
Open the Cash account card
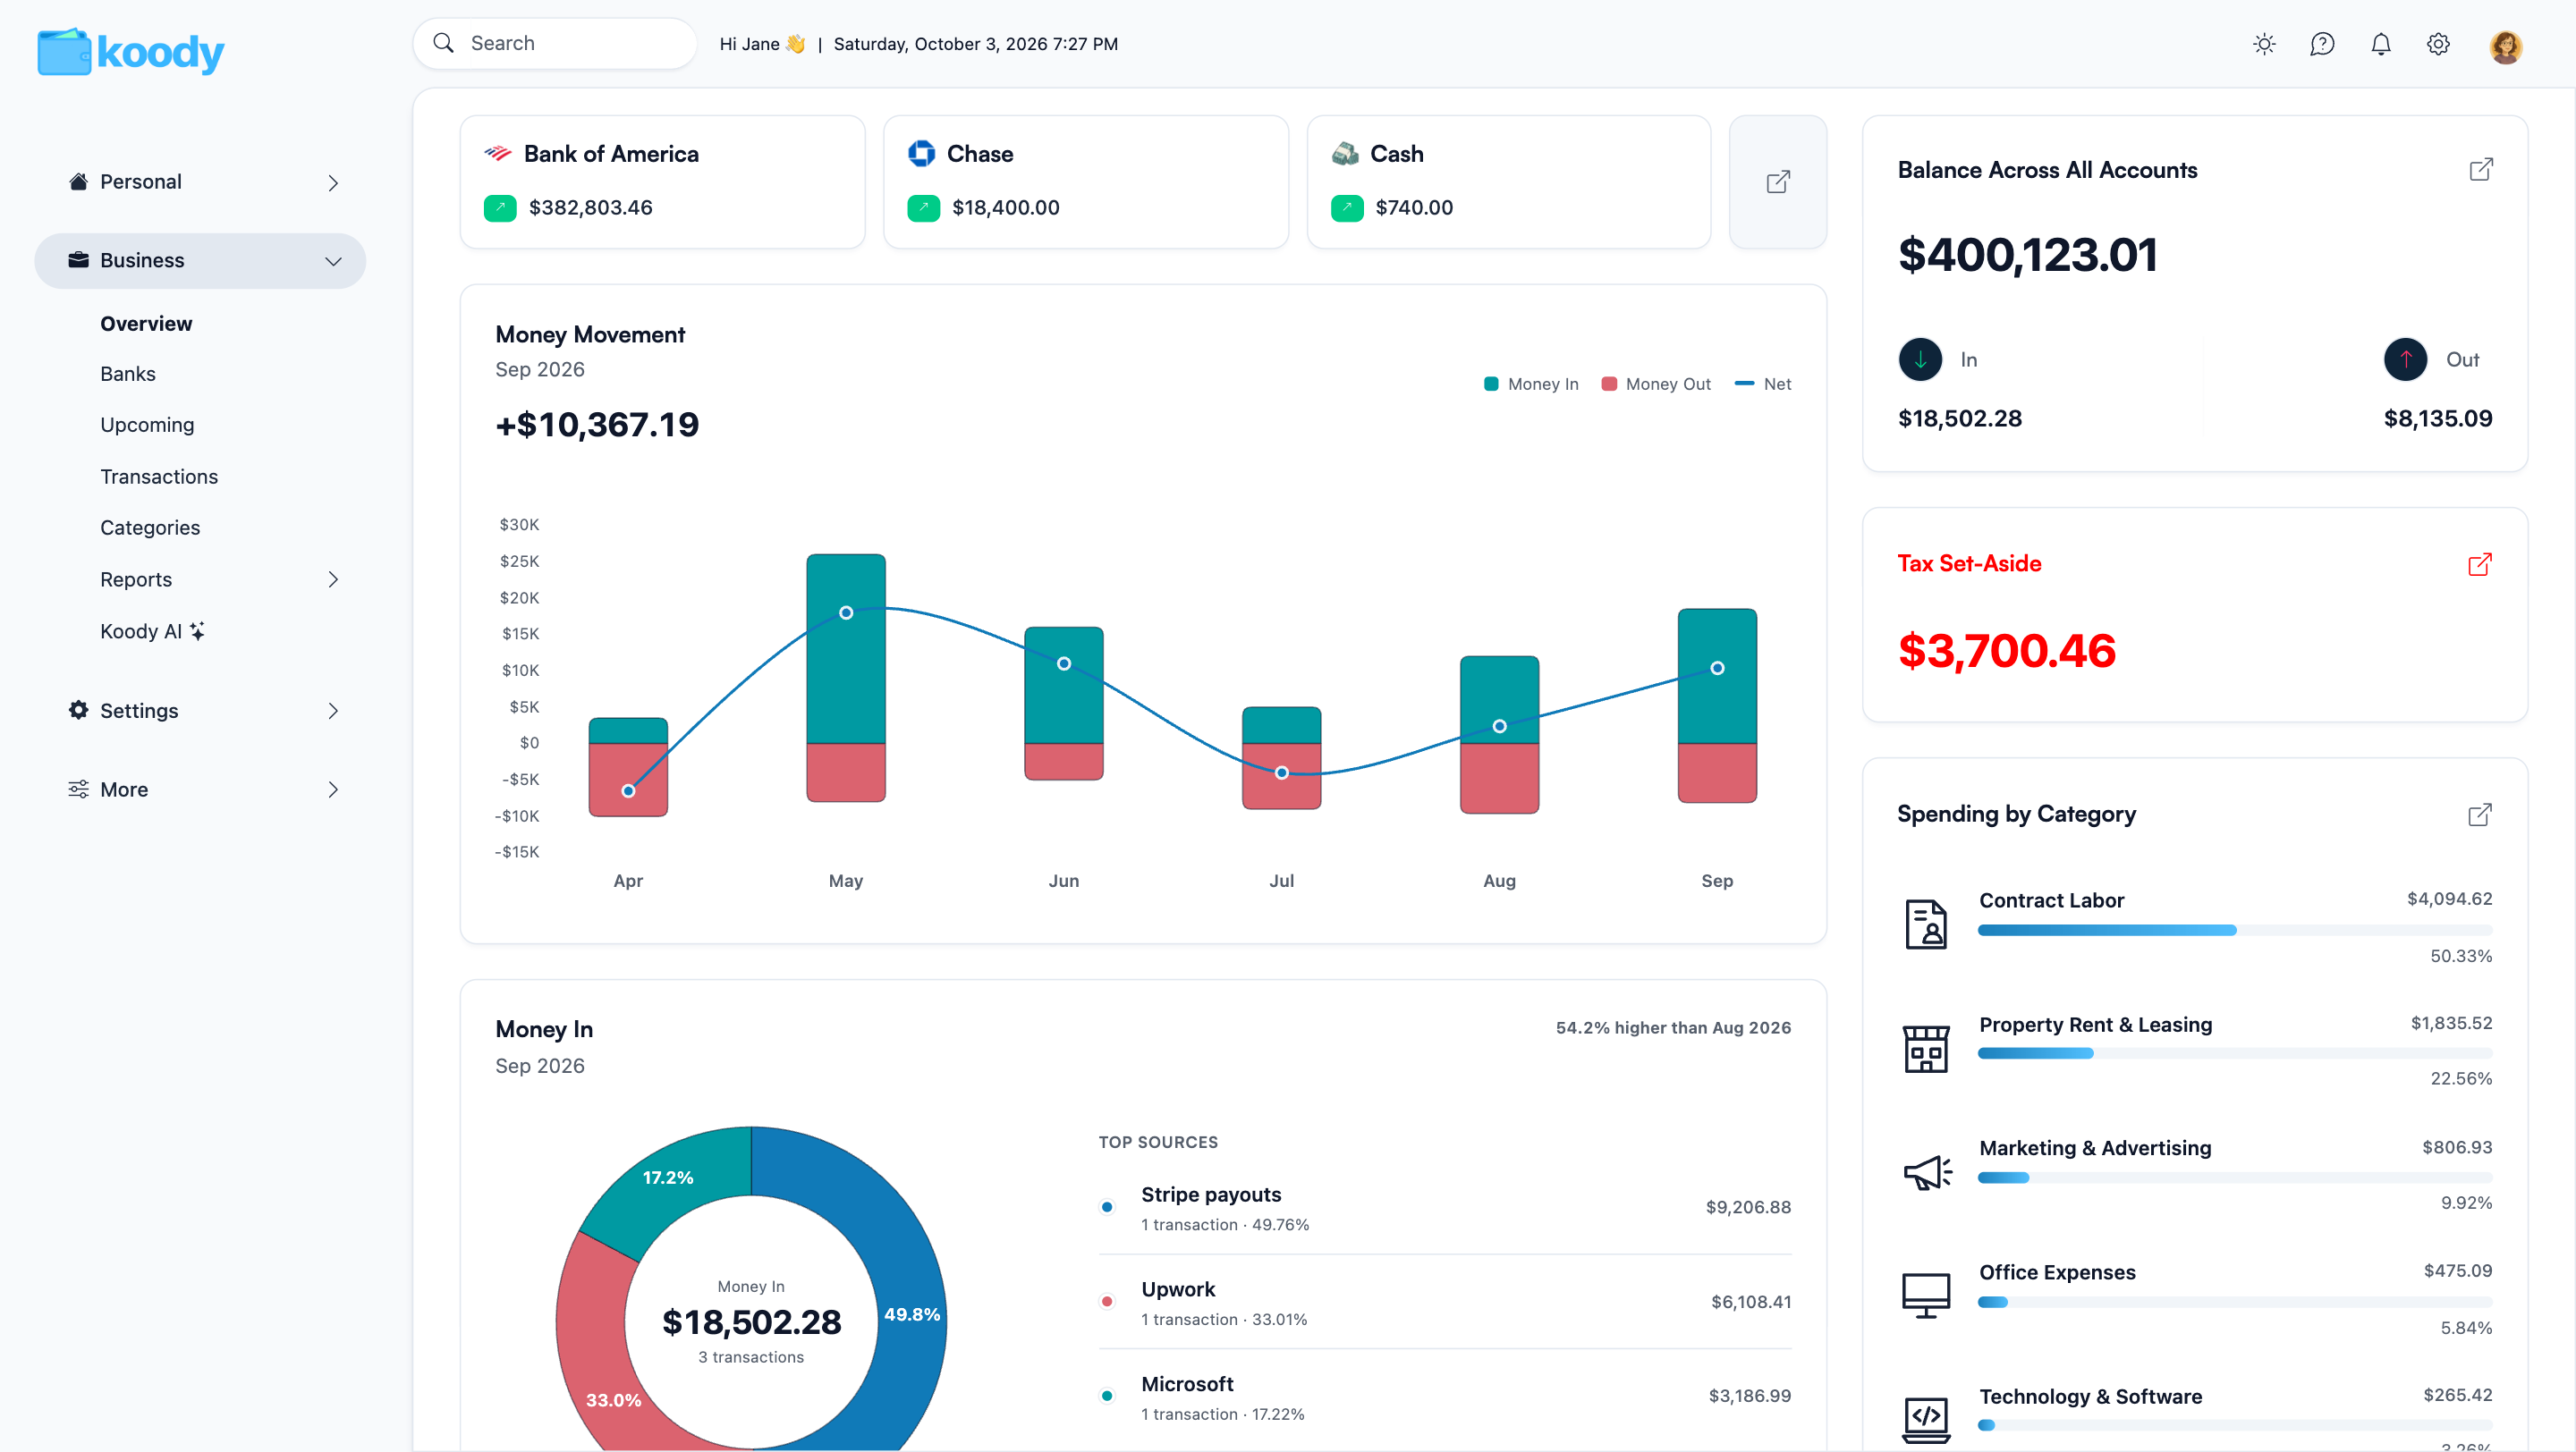point(1508,181)
